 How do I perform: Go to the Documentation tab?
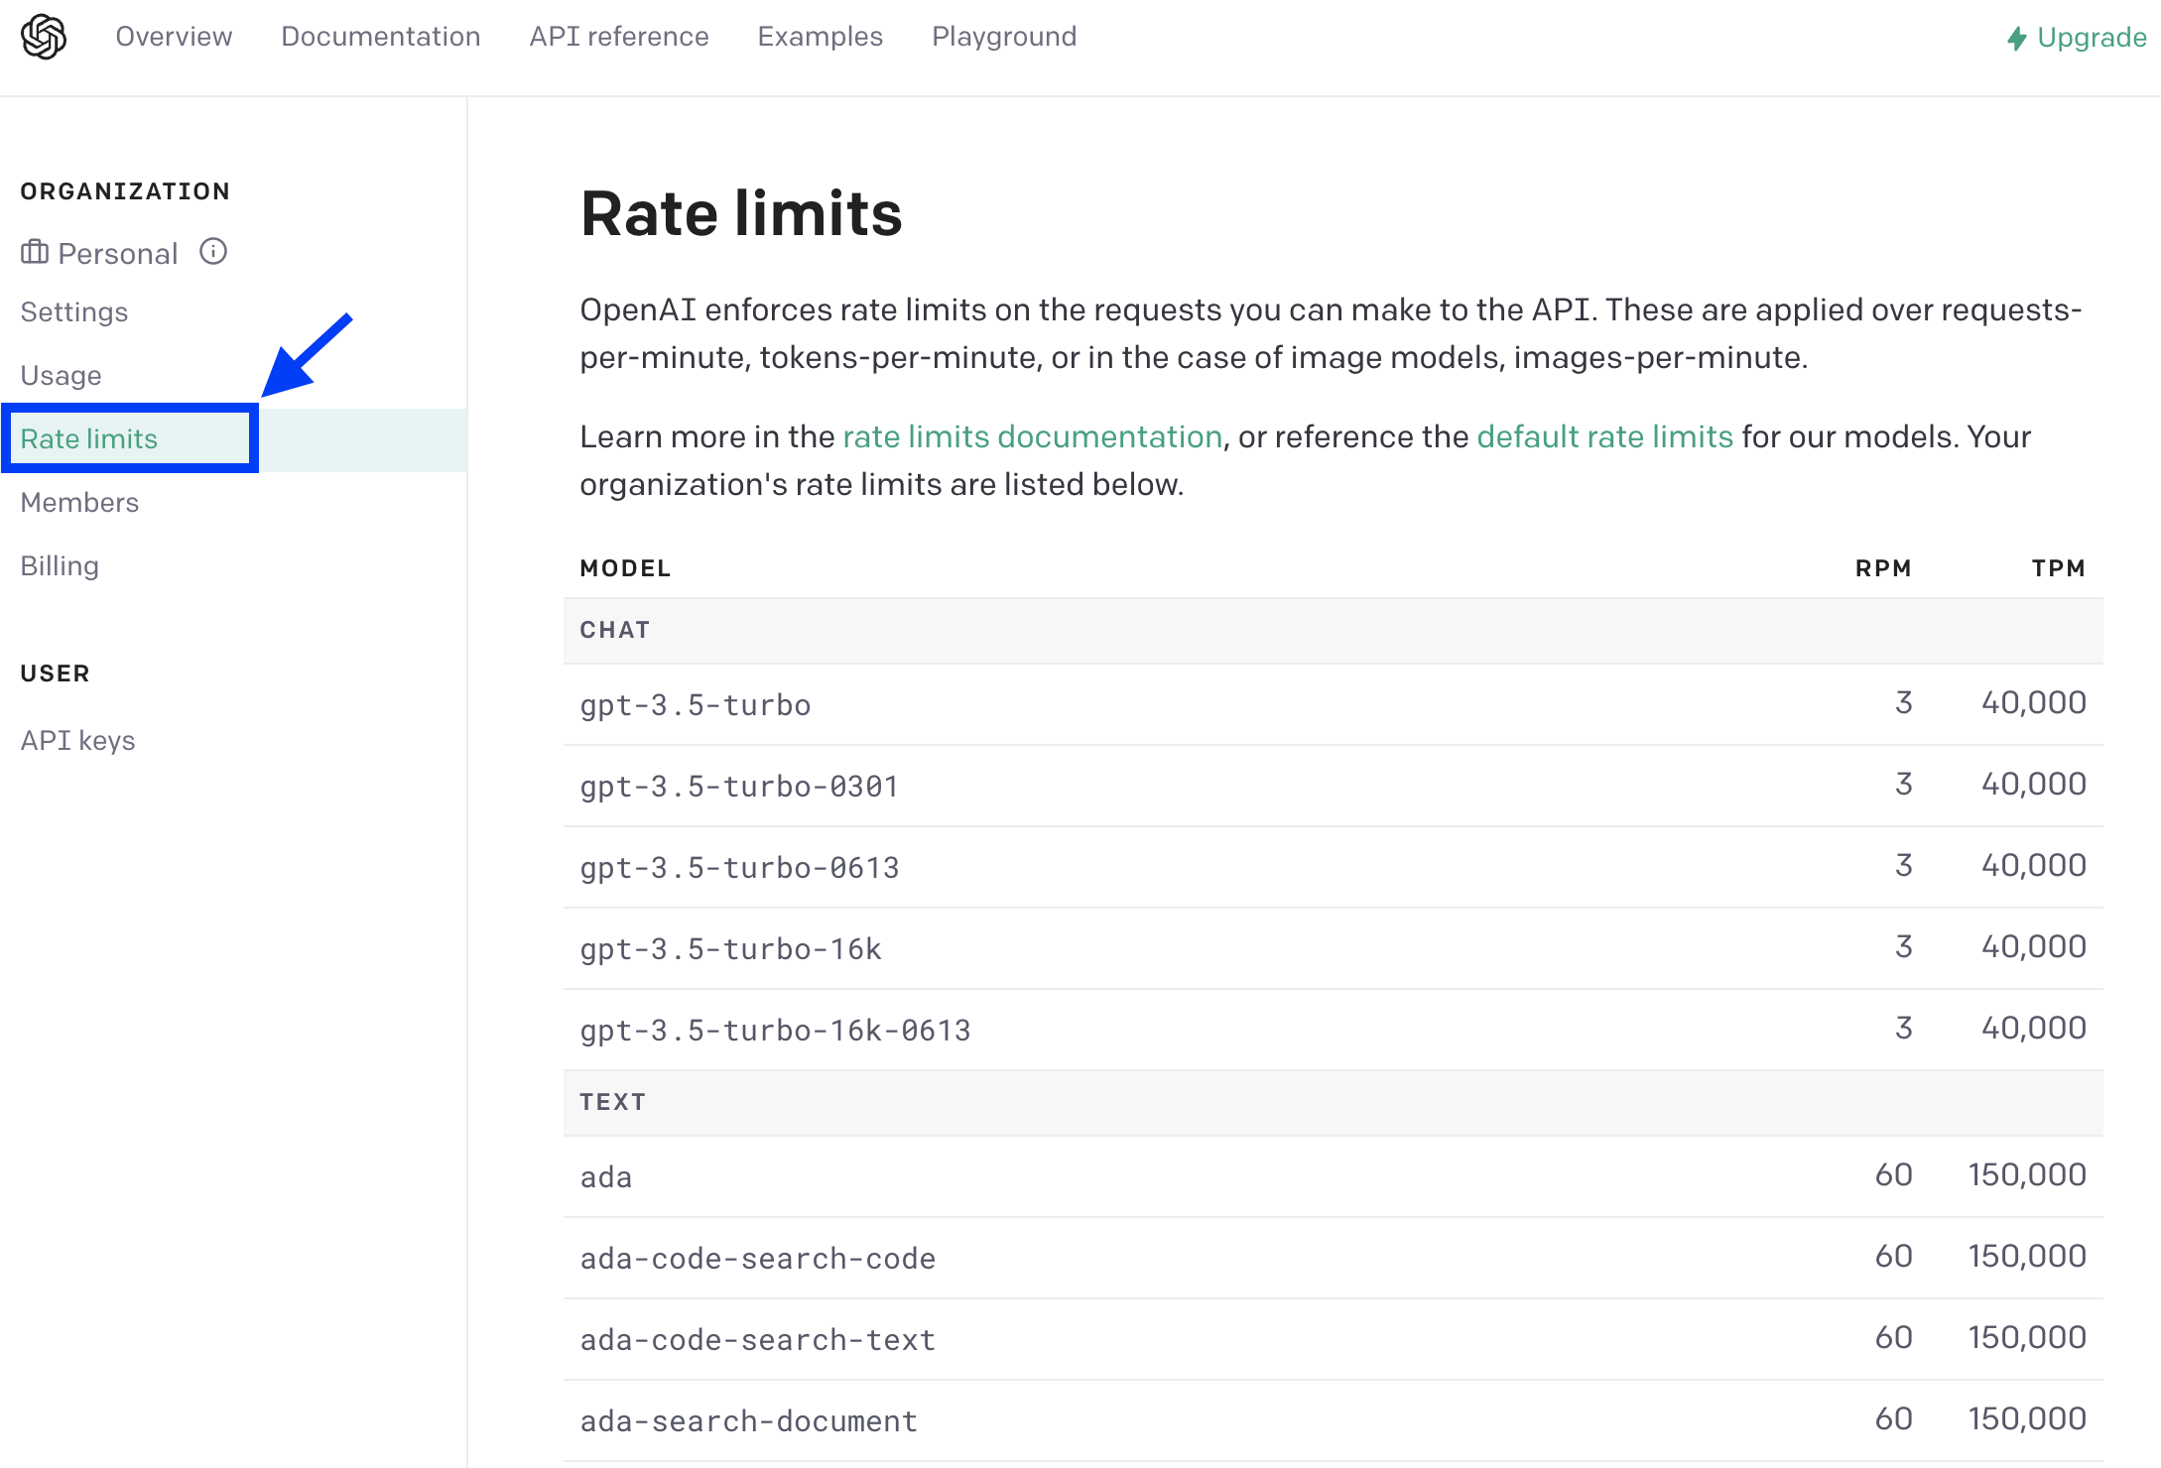point(380,37)
